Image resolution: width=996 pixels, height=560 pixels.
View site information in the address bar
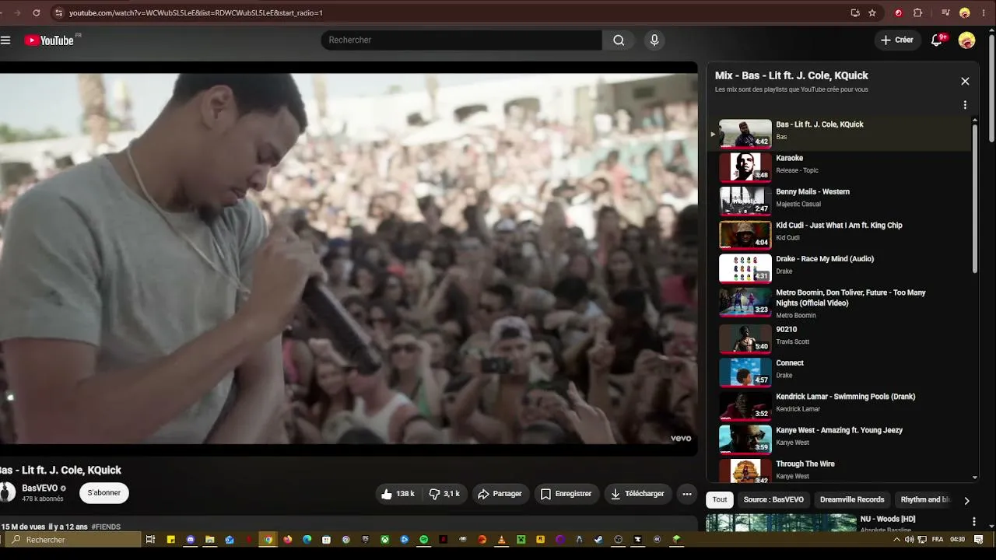[58, 12]
